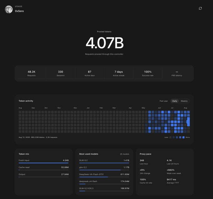Click the Jul month label in heatmap
This screenshot has height=199, width=213.
coord(172,108)
